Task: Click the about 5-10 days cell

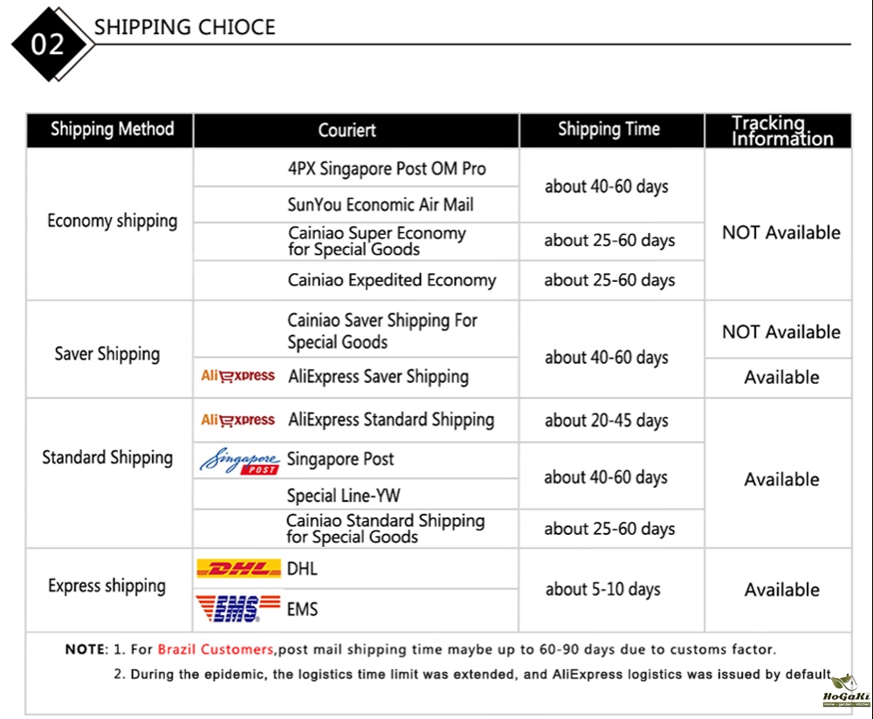Action: pyautogui.click(x=603, y=589)
